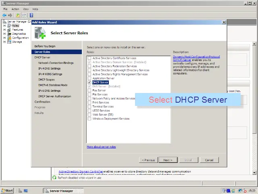Select Network Connection Bindings step
This screenshot has height=194, width=258.
(56, 63)
